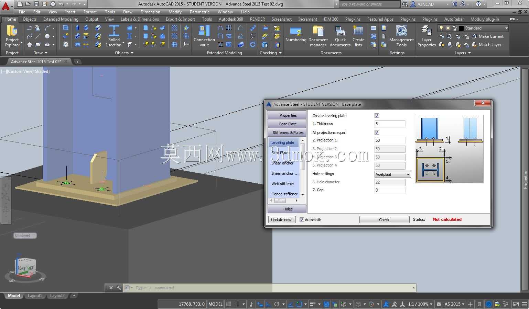Toggle MODEL space button in status bar
This screenshot has height=309, width=529.
pyautogui.click(x=215, y=304)
